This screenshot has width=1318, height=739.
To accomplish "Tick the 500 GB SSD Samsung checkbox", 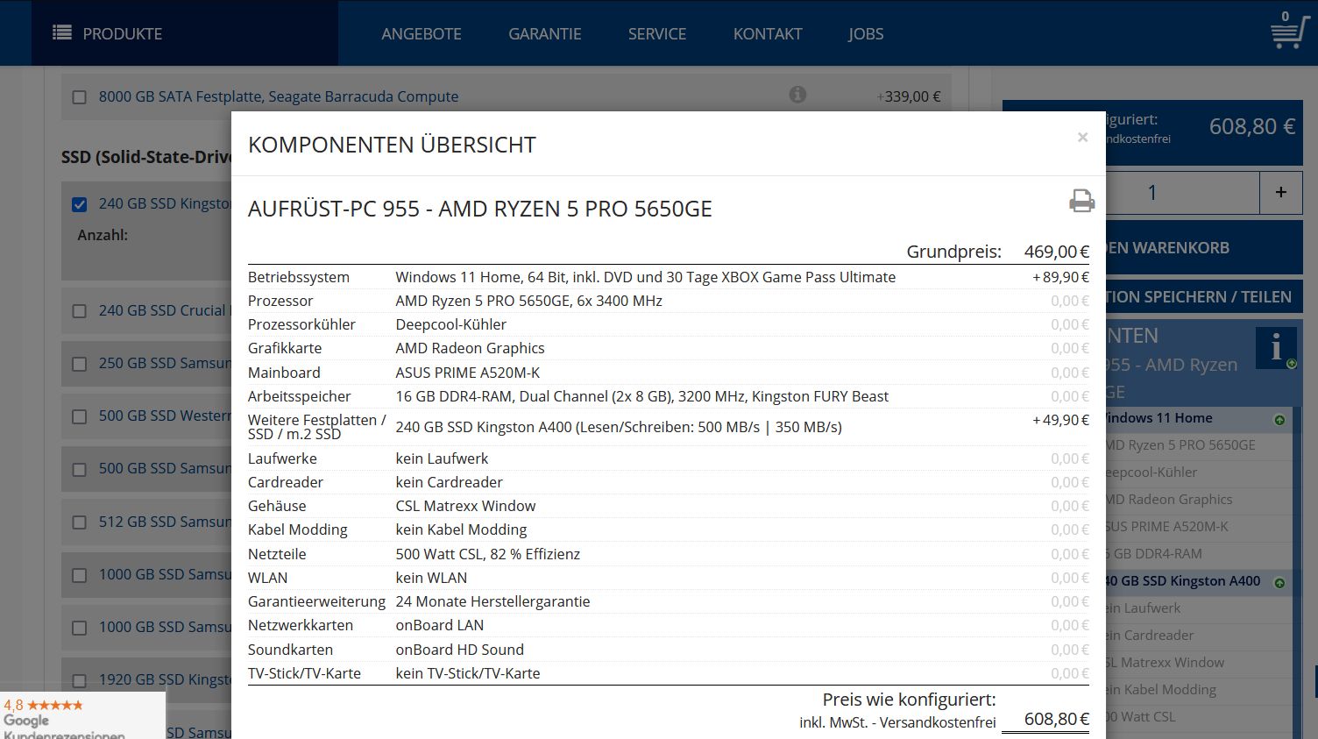I will point(80,469).
